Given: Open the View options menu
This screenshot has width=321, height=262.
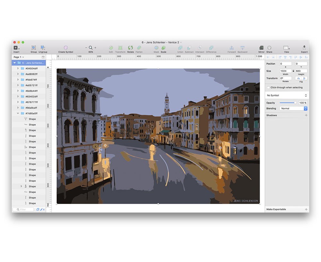Looking at the screenshot, I should click(x=286, y=48).
